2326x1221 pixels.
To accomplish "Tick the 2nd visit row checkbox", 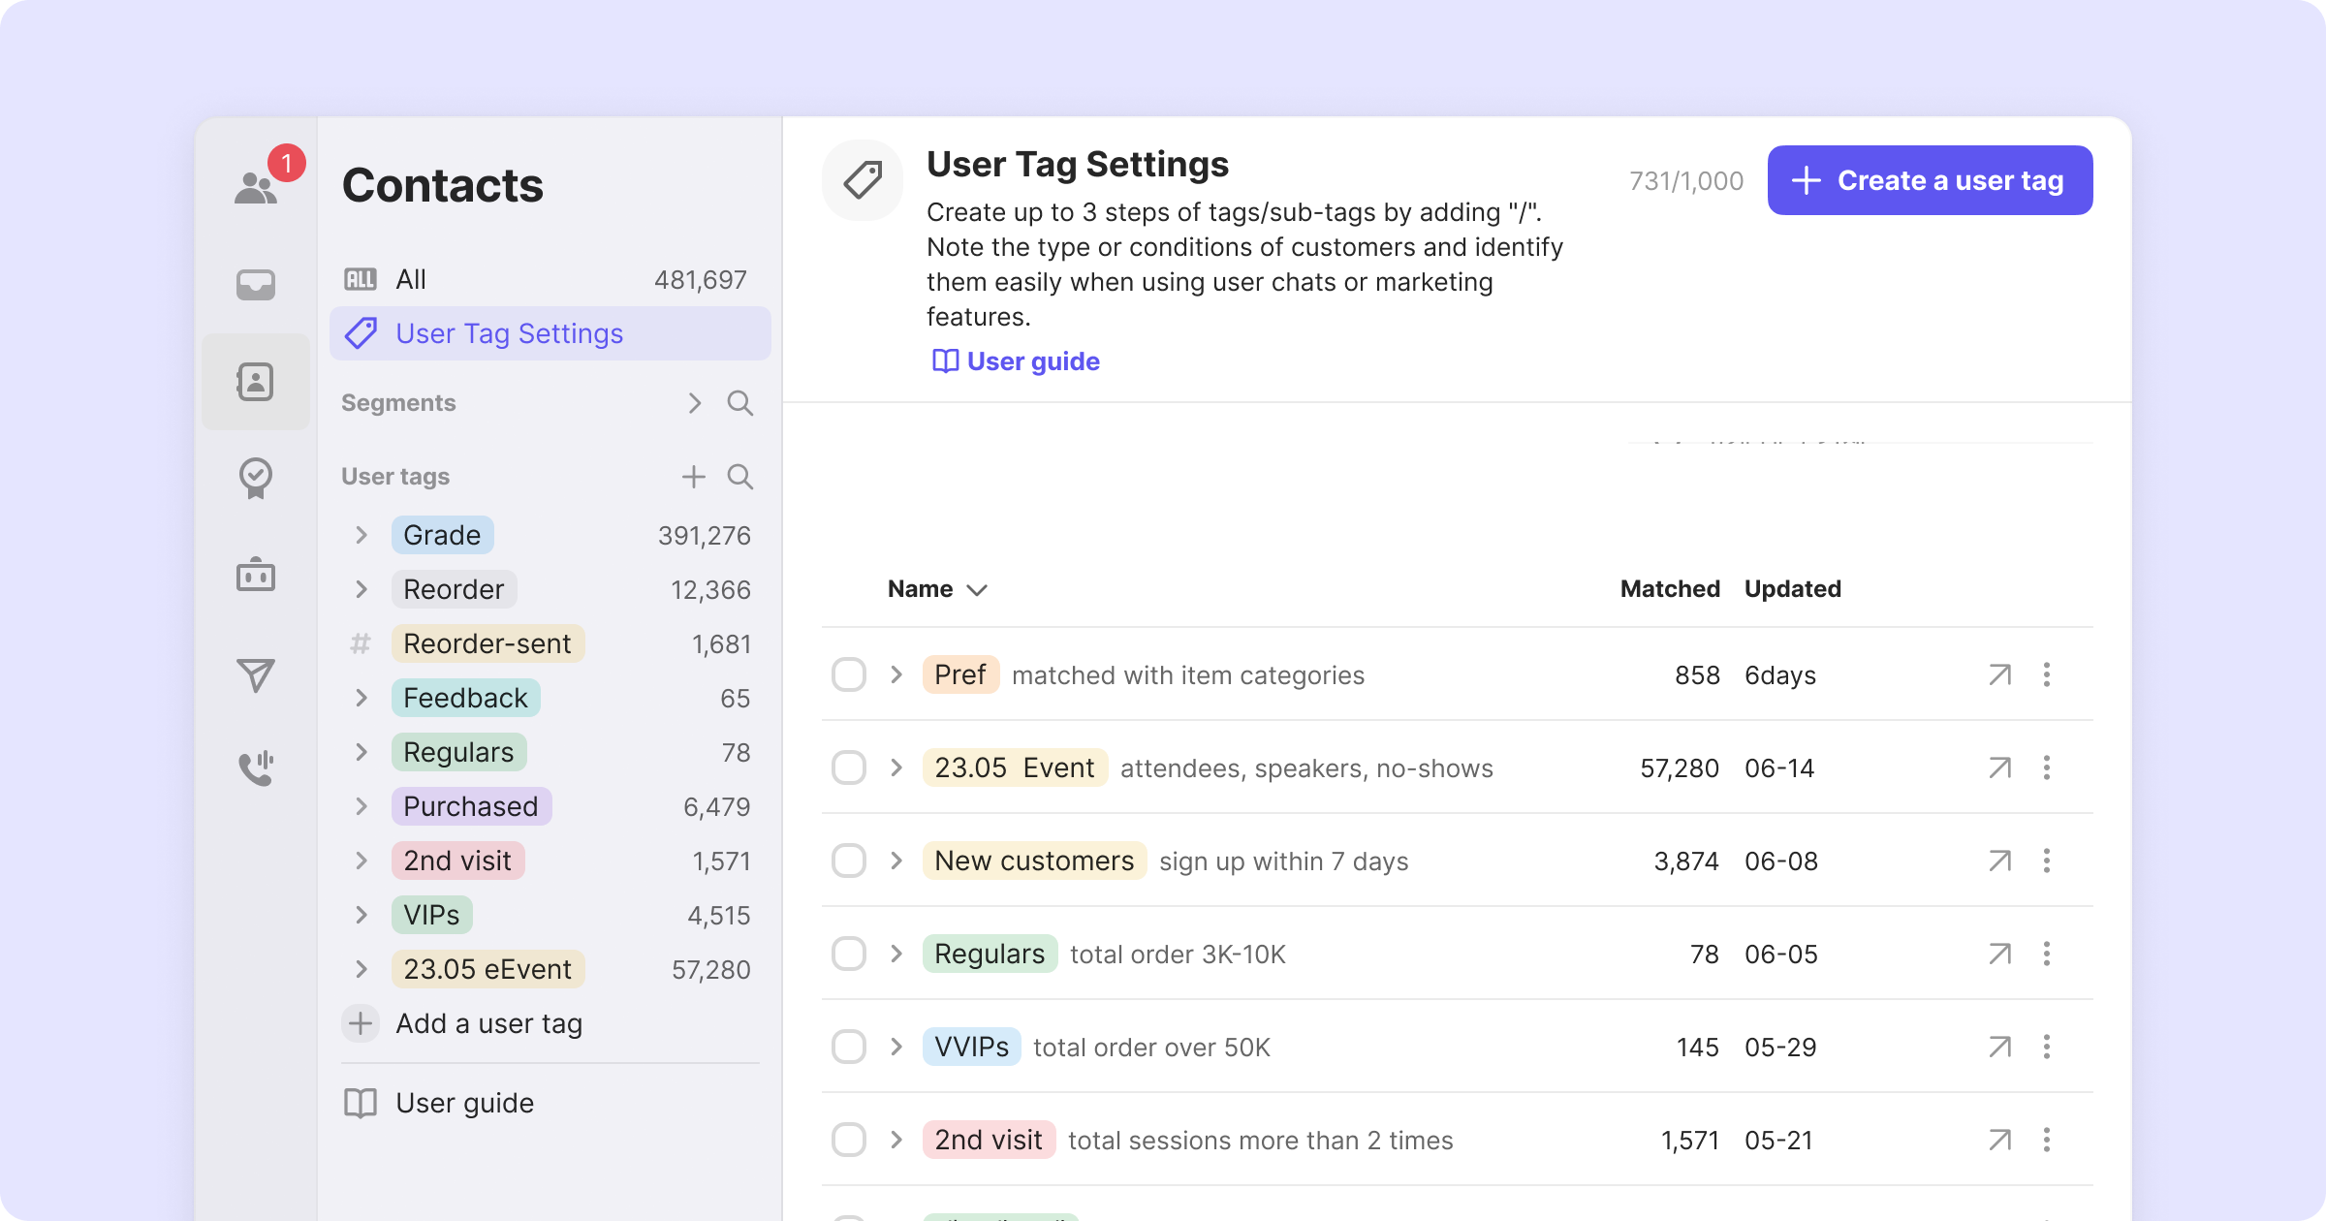I will [x=849, y=1140].
